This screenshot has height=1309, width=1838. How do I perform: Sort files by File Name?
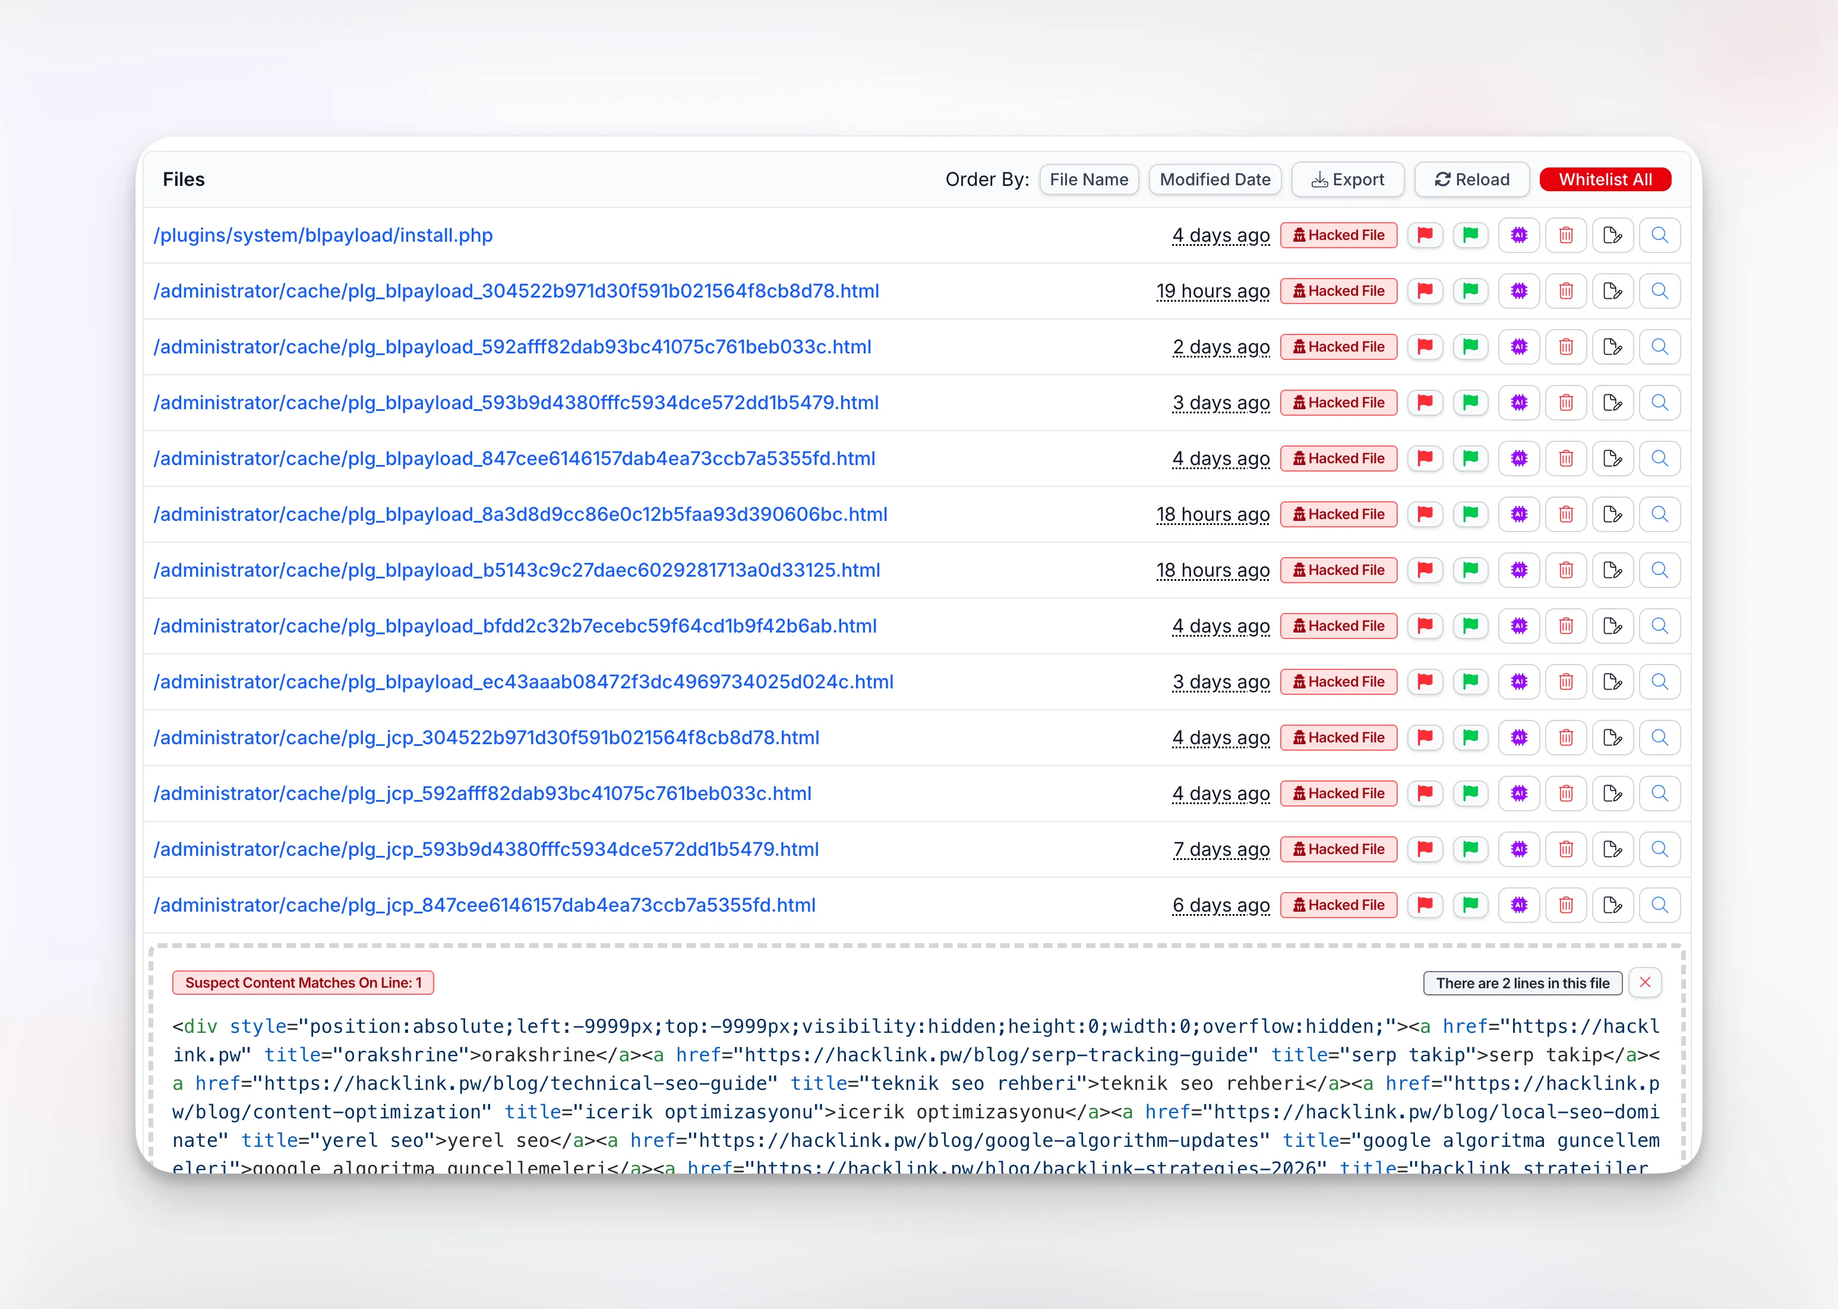tap(1089, 179)
